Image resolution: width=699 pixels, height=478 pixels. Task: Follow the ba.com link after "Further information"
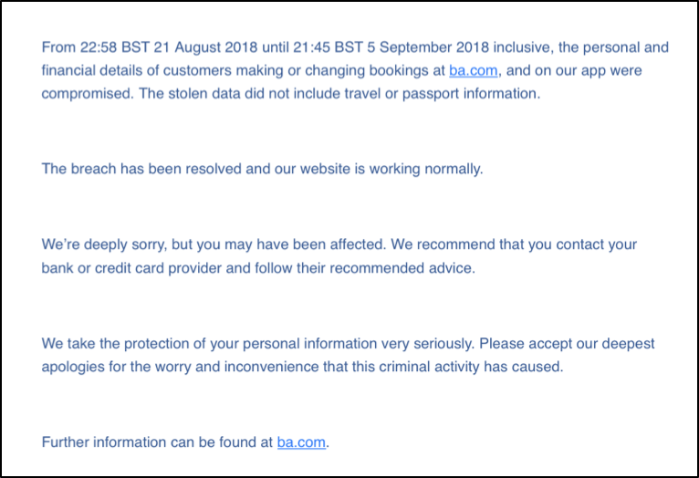pyautogui.click(x=301, y=443)
